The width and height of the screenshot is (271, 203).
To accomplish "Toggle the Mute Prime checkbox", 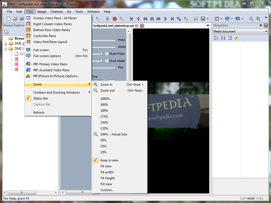I will (x=107, y=54).
